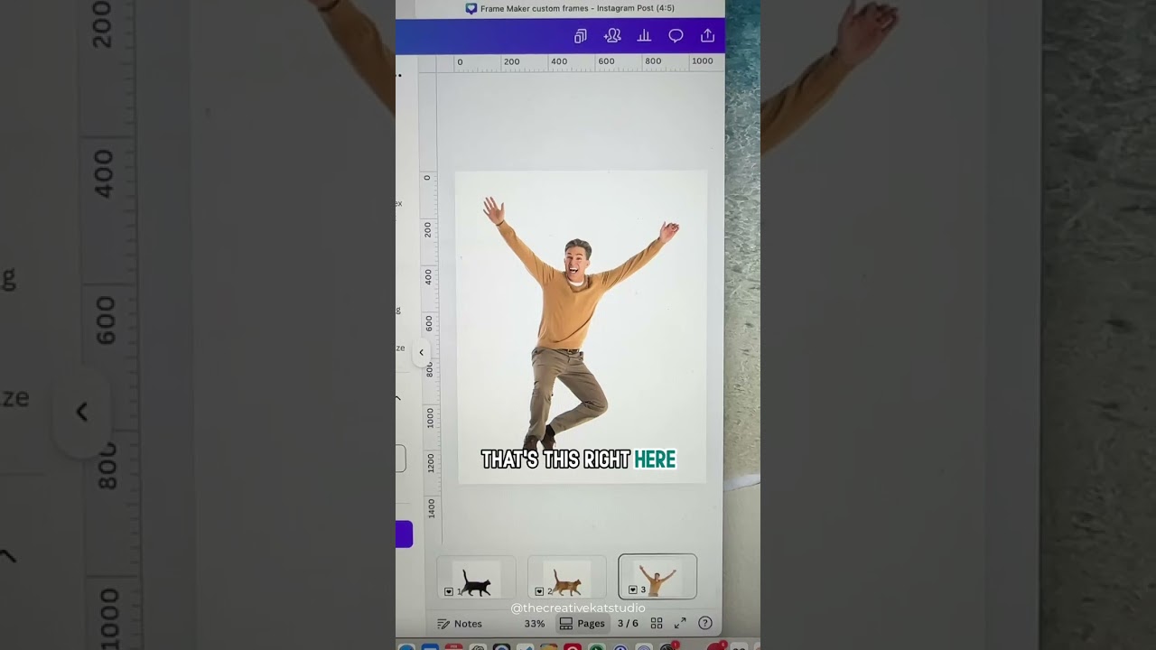Viewport: 1156px width, 650px height.
Task: Open the Notes panel
Action: (x=460, y=624)
